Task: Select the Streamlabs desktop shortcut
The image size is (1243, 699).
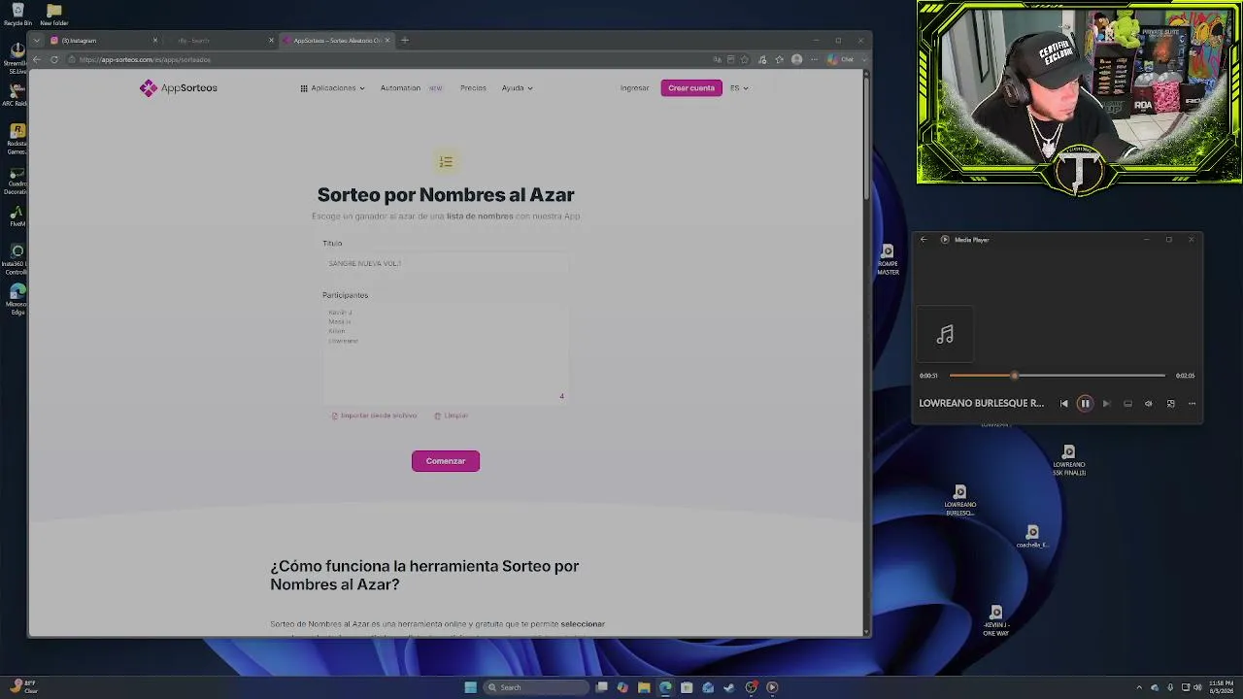Action: (17, 58)
